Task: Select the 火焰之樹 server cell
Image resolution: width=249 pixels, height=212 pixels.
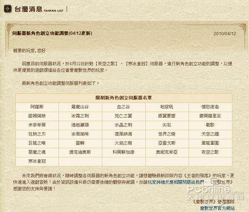Action: [x=123, y=143]
